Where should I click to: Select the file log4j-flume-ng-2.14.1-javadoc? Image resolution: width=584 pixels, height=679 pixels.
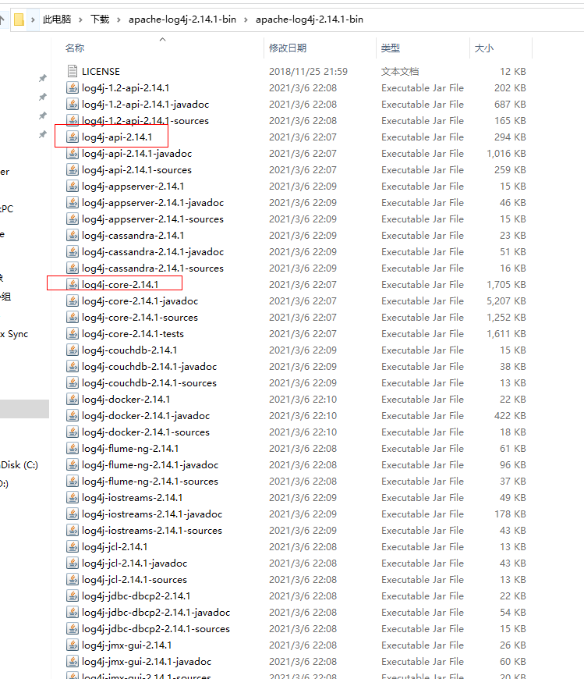150,464
